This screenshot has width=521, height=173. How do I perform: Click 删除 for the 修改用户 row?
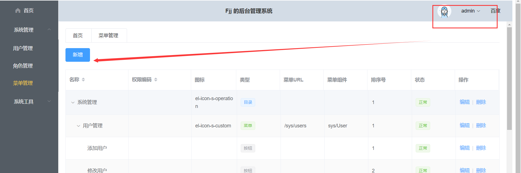pyautogui.click(x=481, y=170)
